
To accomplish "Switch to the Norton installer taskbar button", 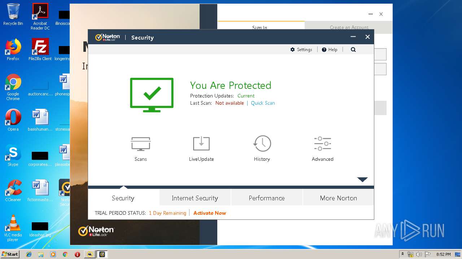I will tap(90, 254).
